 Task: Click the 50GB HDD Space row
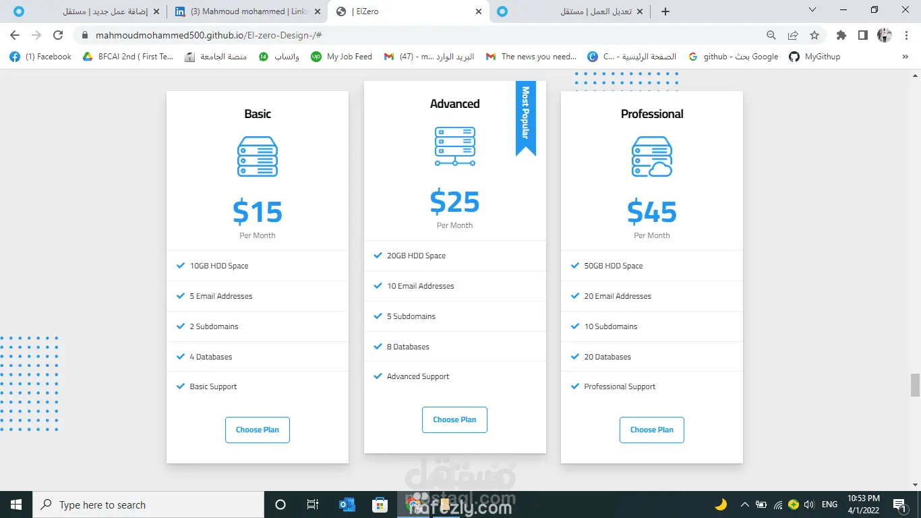[x=652, y=266]
